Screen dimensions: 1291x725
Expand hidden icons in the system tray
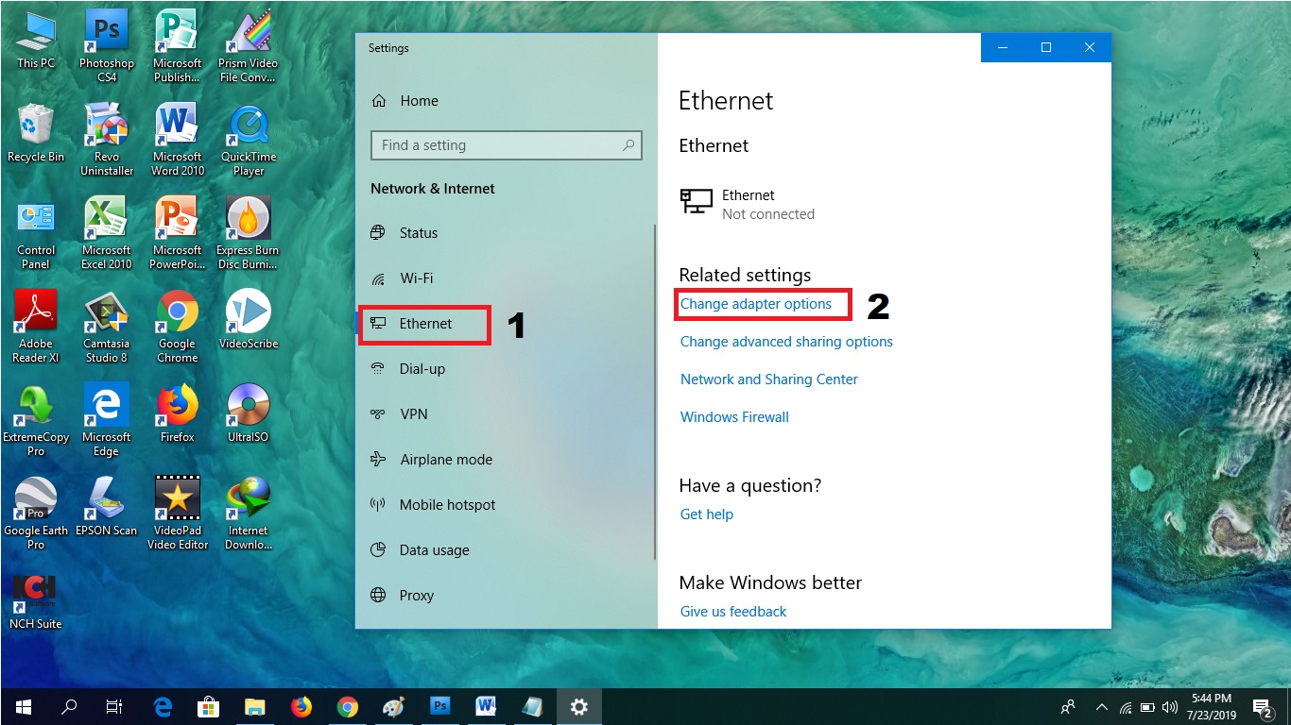[1101, 706]
